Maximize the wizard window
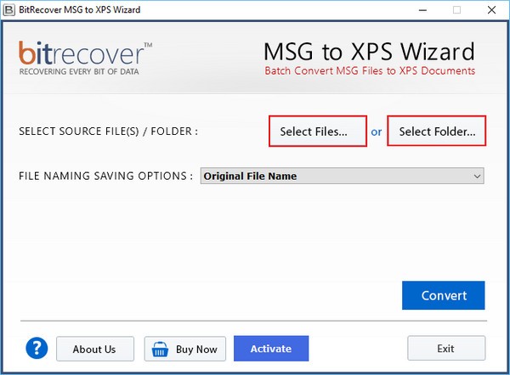Viewport: 510px width, 375px height. pos(456,10)
